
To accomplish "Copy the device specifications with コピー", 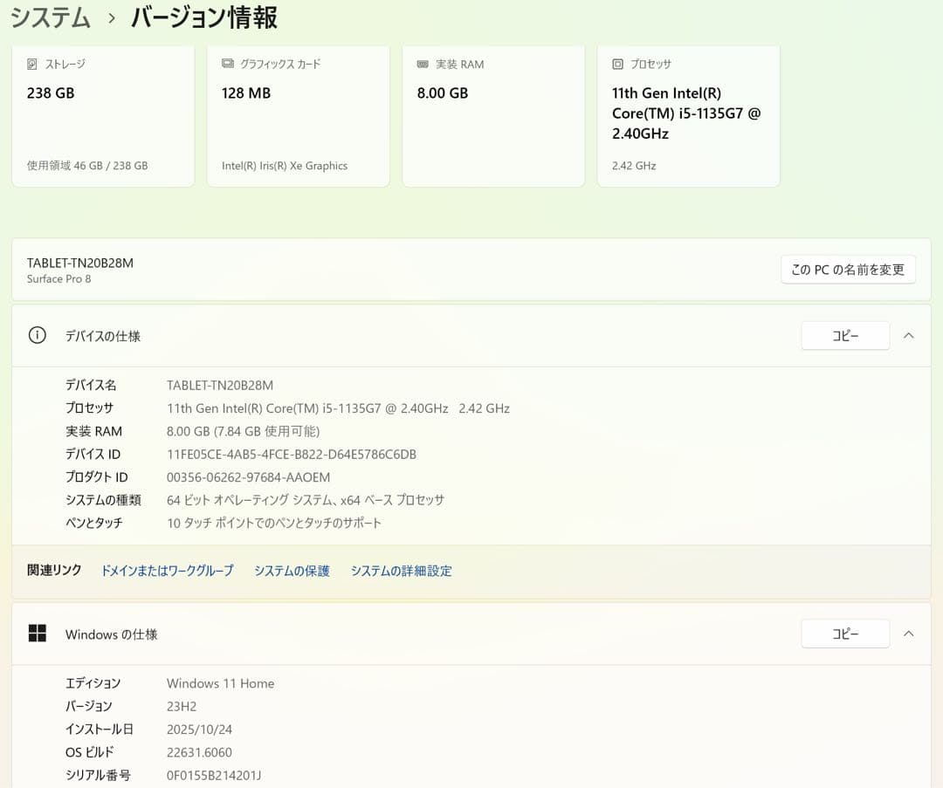I will pyautogui.click(x=844, y=335).
